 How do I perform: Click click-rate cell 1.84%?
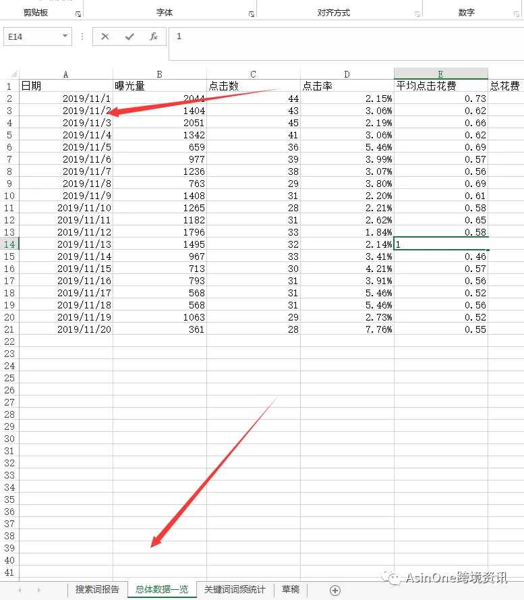tap(347, 232)
